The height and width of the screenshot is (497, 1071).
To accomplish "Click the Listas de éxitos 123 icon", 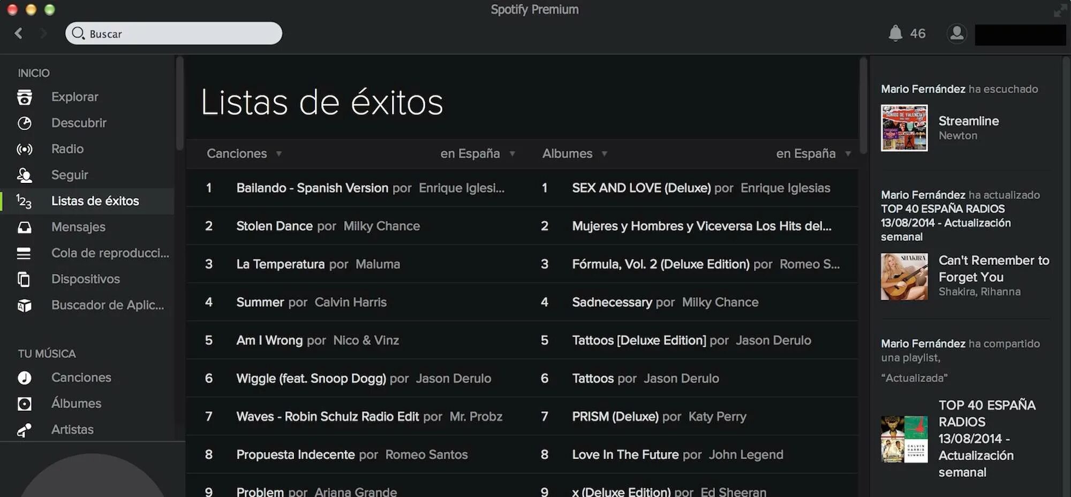I will pyautogui.click(x=24, y=201).
